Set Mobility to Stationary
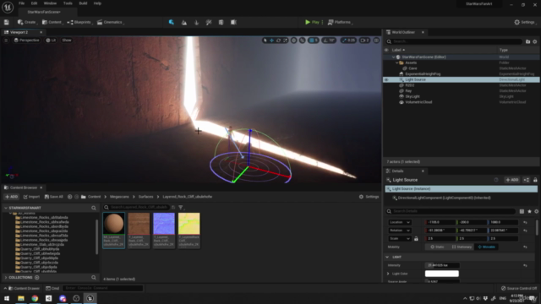Viewport: 541px width, 304px height. 462,247
